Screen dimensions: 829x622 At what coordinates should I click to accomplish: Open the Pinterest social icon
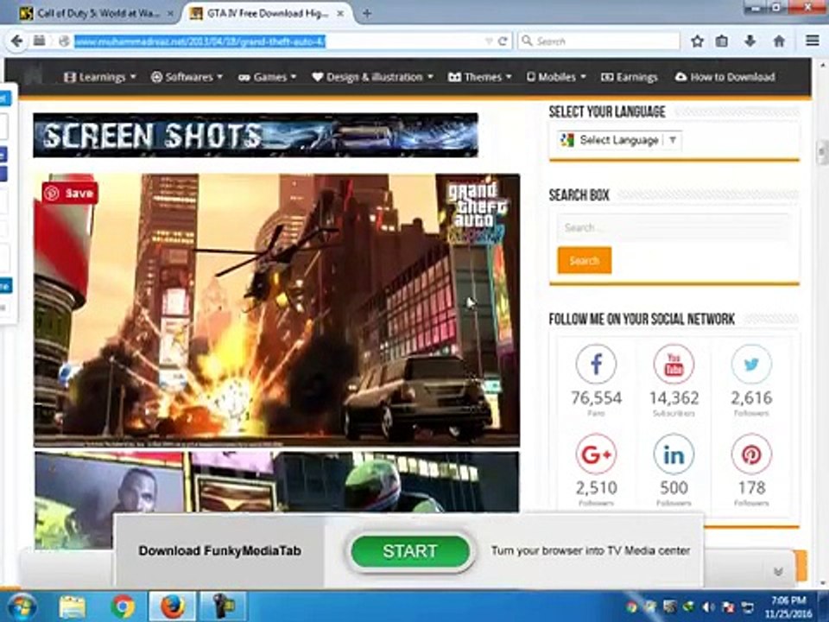click(751, 454)
